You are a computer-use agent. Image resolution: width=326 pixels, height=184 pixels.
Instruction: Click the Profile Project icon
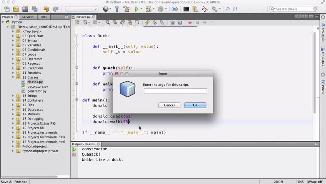pyautogui.click(x=161, y=9)
